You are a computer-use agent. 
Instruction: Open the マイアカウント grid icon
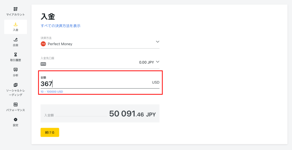tap(16, 9)
